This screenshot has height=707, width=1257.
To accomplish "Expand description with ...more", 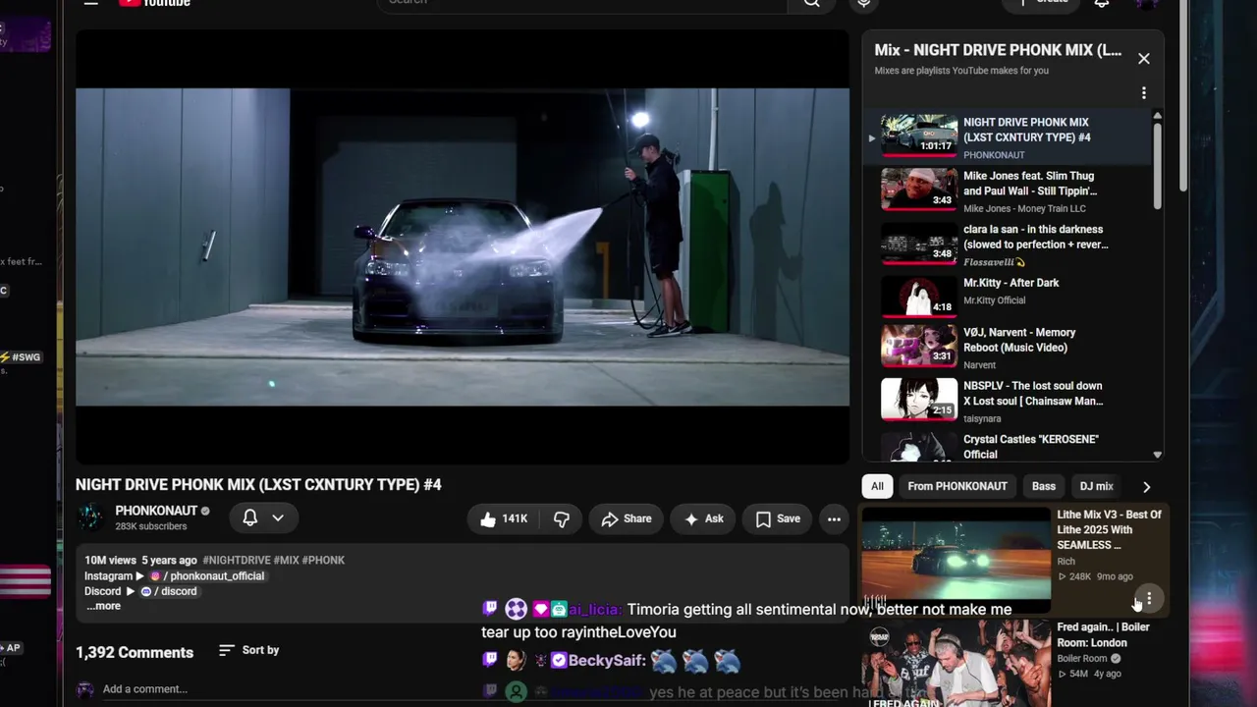I will point(103,606).
